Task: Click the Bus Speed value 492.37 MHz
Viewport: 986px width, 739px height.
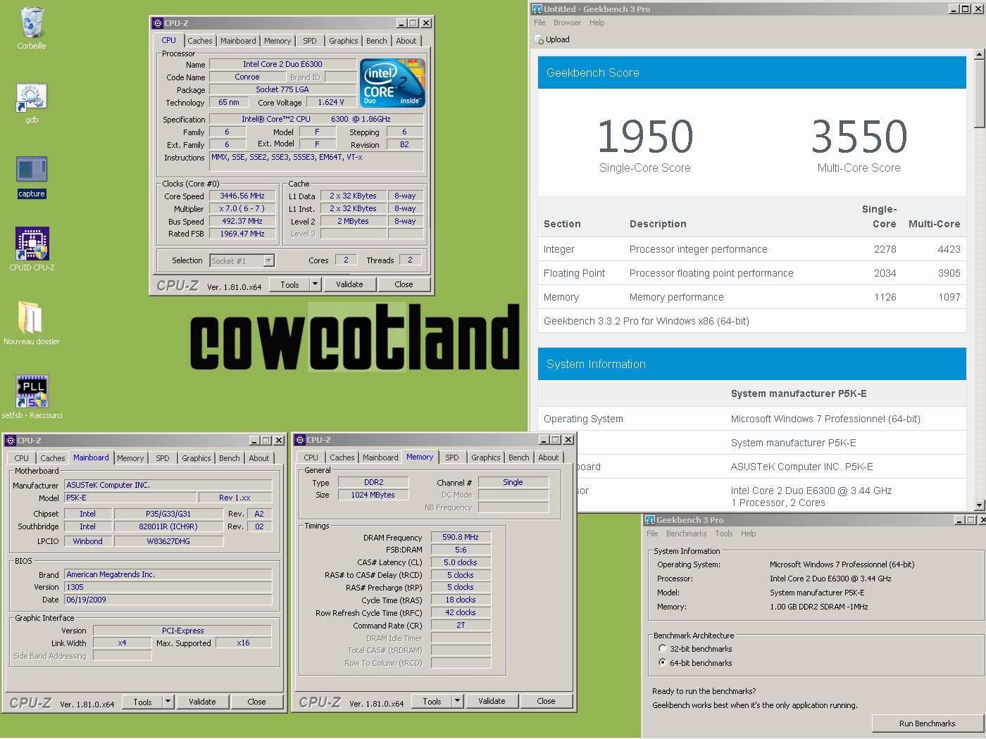Action: (242, 222)
